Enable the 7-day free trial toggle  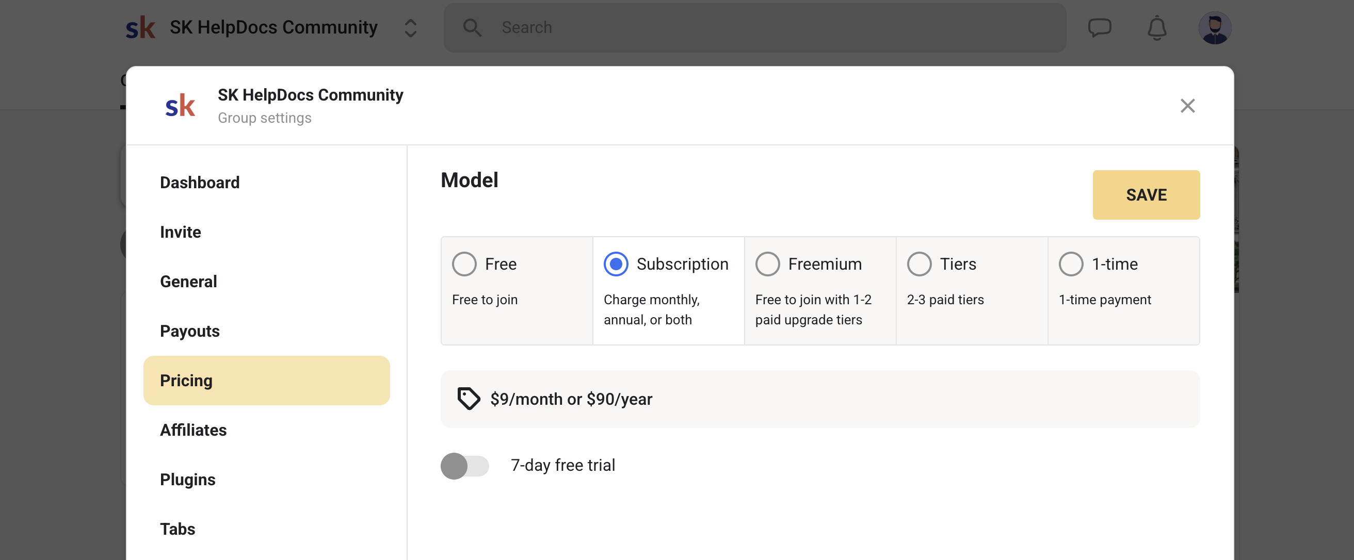[x=464, y=466]
